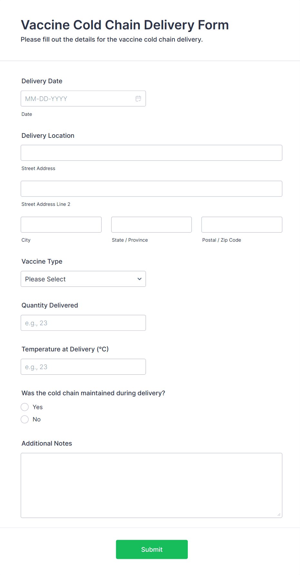Click the Temperature at Delivery field
This screenshot has height=575, width=300.
(x=83, y=367)
